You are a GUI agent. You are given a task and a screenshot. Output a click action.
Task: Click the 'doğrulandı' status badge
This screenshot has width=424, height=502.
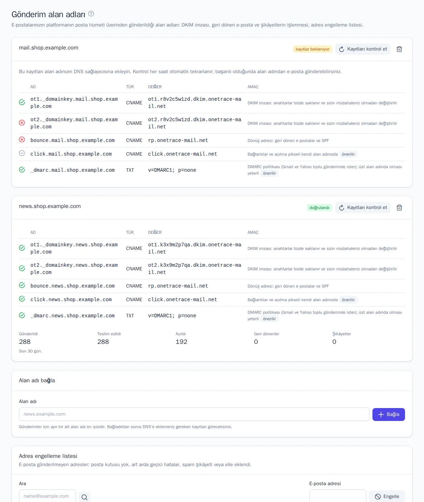(319, 208)
